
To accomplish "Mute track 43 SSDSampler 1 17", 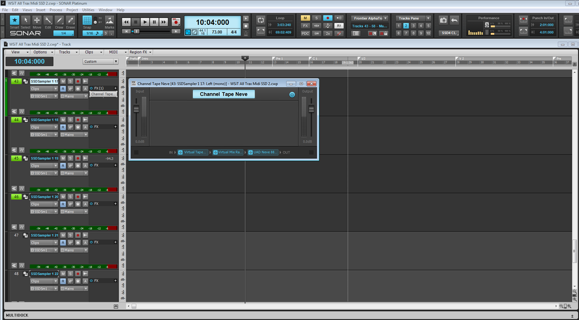I will 63,81.
